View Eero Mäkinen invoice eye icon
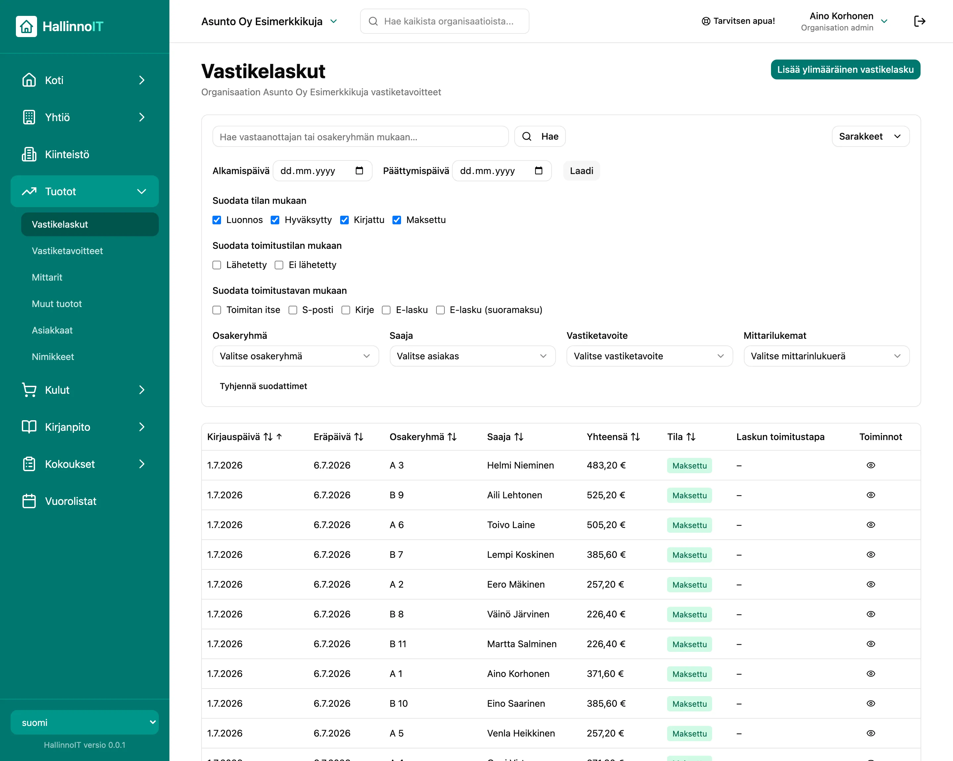The height and width of the screenshot is (761, 953). (x=871, y=584)
